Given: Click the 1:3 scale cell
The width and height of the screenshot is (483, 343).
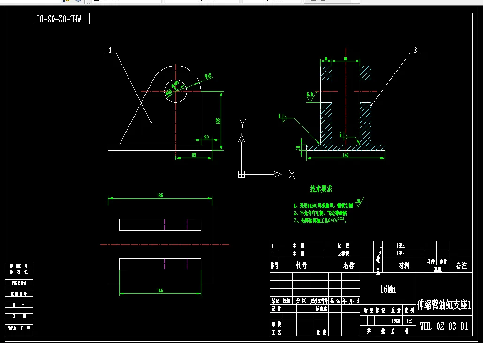Looking at the screenshot, I should 409,321.
